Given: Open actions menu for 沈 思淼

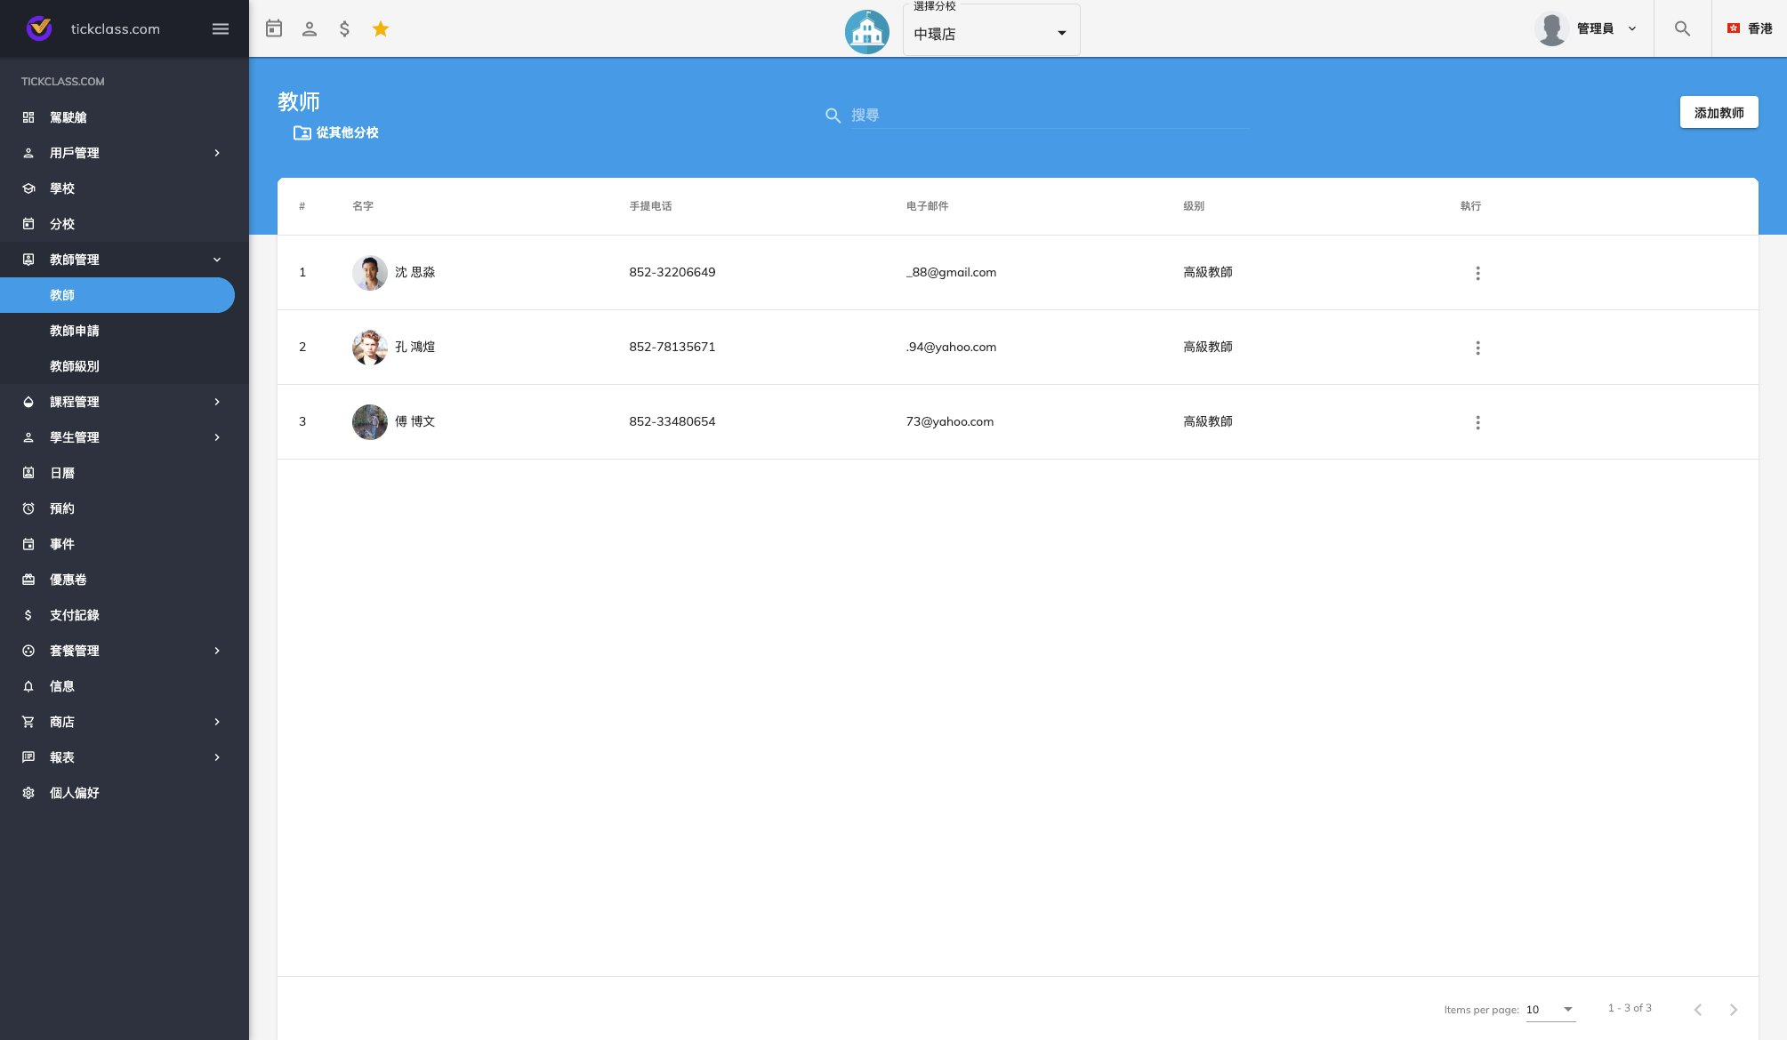Looking at the screenshot, I should tap(1477, 273).
